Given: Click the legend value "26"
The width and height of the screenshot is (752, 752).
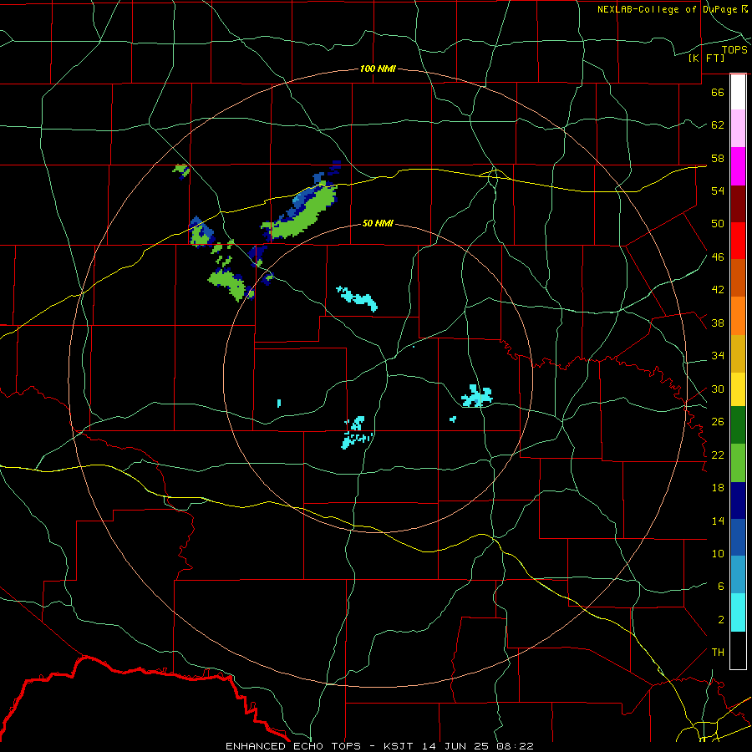Looking at the screenshot, I should pos(718,422).
